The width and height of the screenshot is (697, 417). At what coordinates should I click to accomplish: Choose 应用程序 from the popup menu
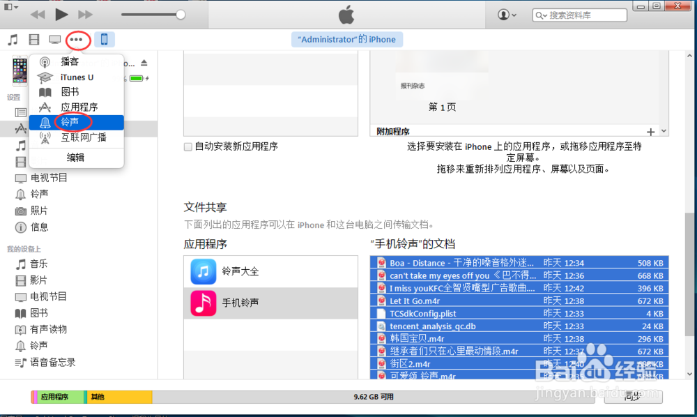click(x=77, y=107)
